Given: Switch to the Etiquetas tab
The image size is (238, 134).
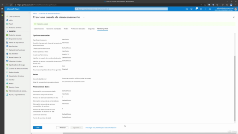Looking at the screenshot, I should (91, 29).
